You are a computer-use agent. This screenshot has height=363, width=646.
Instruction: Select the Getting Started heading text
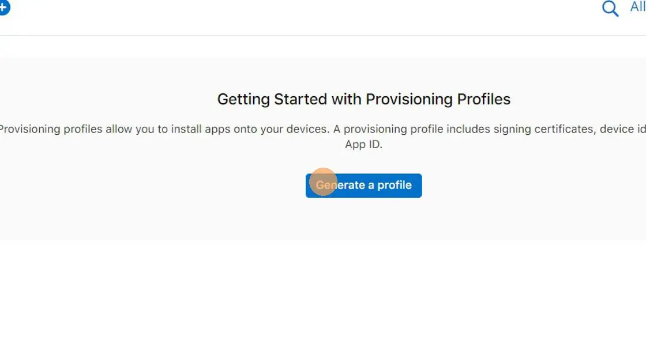point(363,99)
